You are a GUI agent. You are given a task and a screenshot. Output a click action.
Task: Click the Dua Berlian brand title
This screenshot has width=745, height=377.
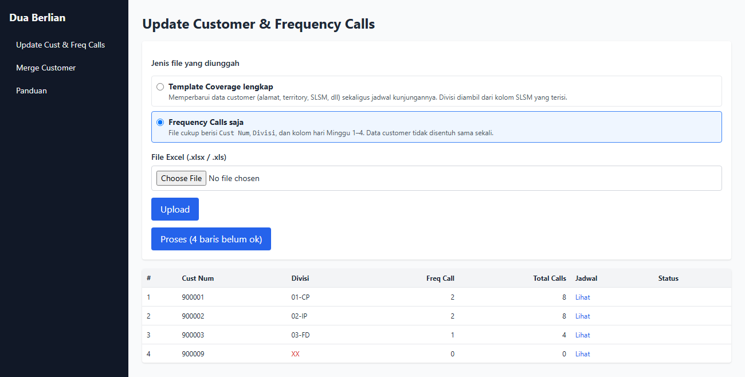point(37,18)
